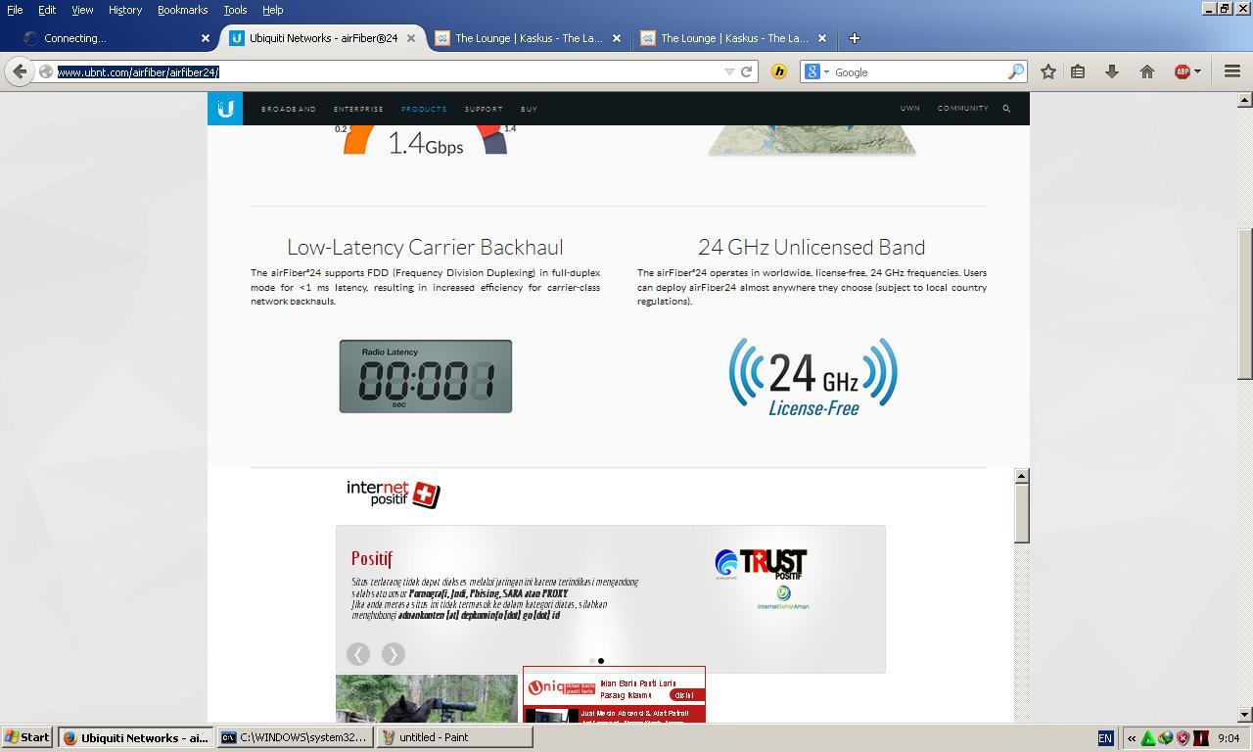Click the Adblock Plus ABP icon
This screenshot has width=1253, height=752.
1183,71
